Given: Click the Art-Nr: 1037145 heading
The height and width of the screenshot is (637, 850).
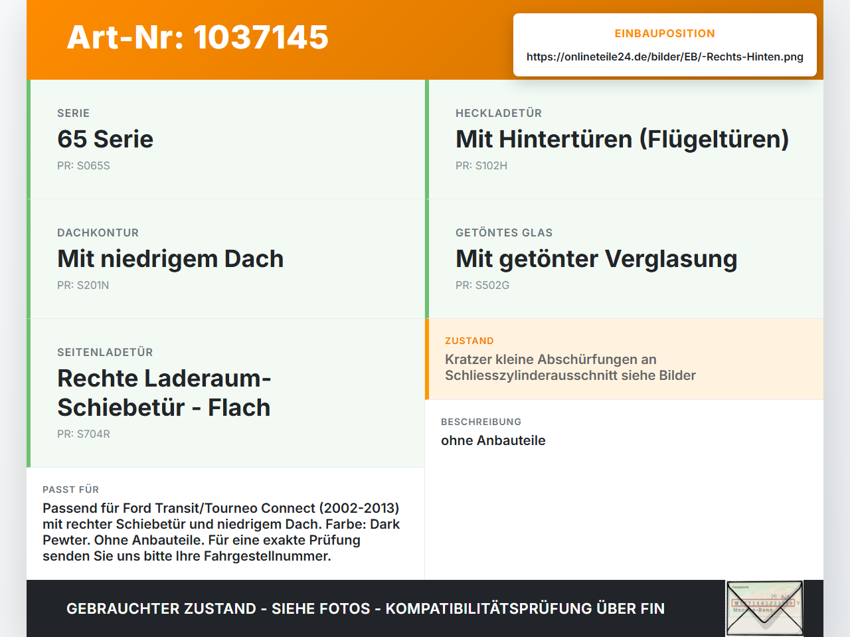Looking at the screenshot, I should tap(198, 37).
